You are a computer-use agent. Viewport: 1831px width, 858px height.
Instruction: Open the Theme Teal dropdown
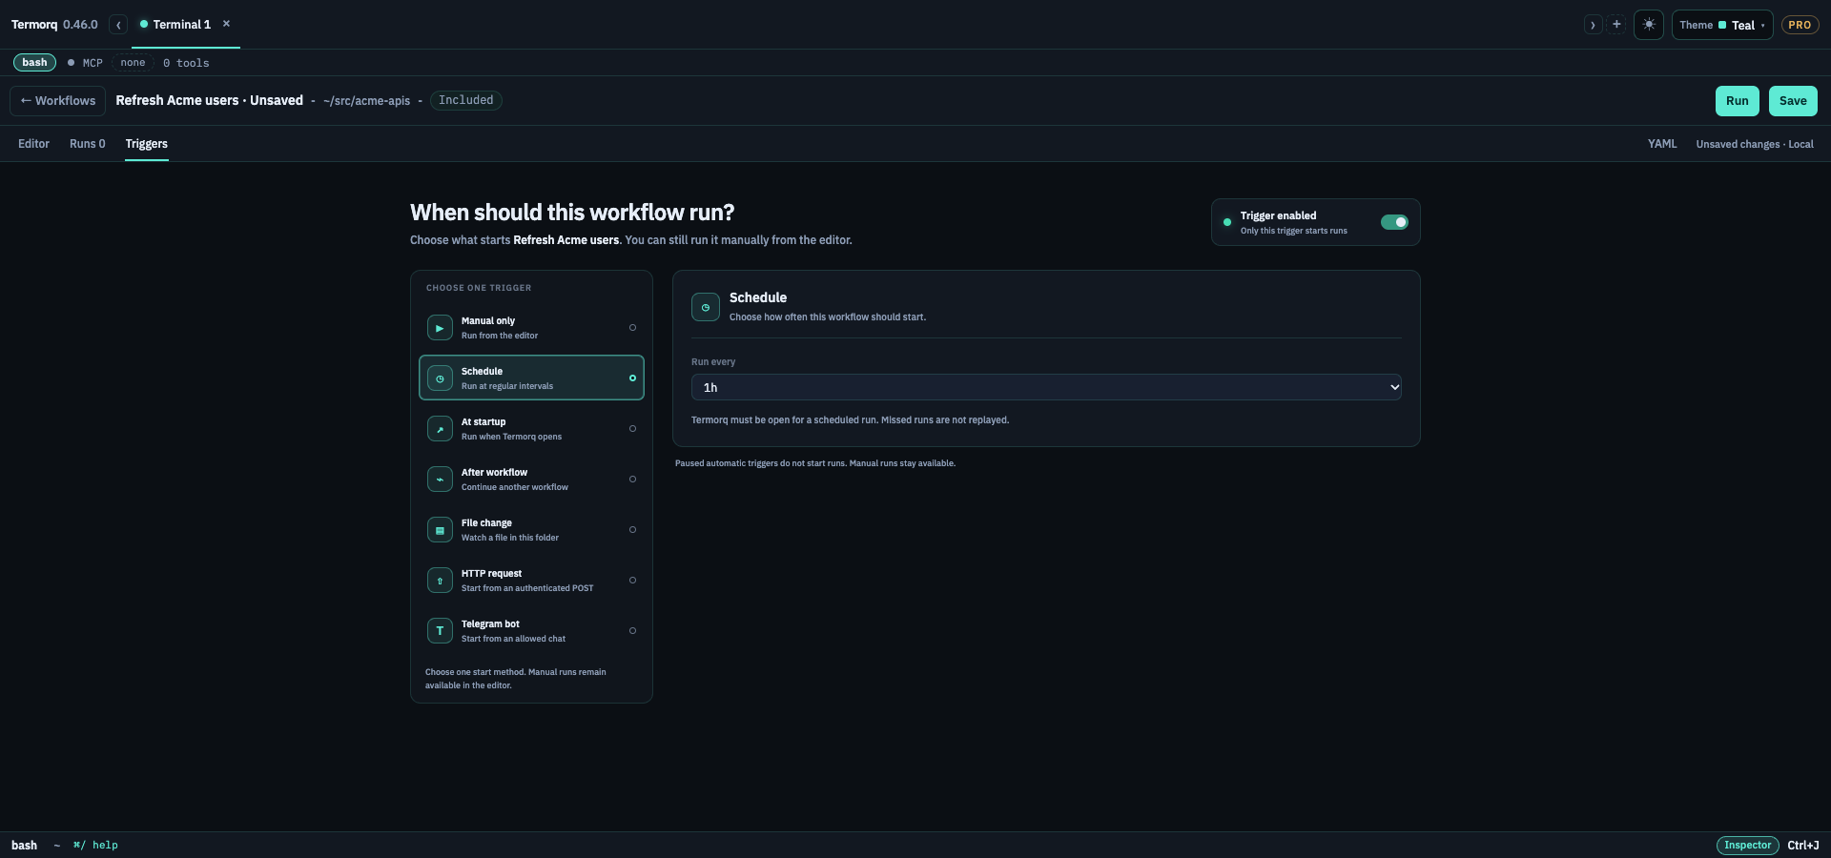click(x=1722, y=25)
